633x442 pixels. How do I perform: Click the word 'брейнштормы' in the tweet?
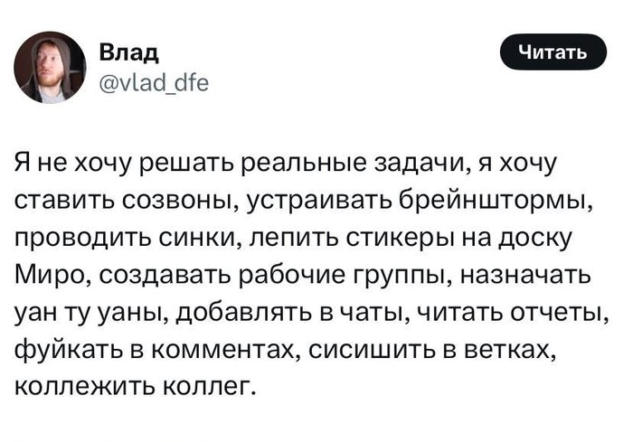pos(496,201)
